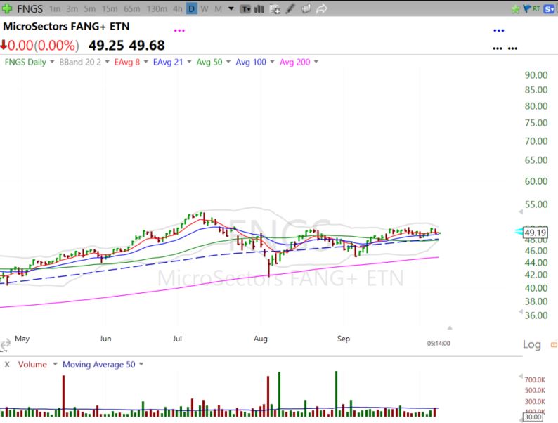Click the RT real-time indicator
The height and width of the screenshot is (423, 558).
536,8
